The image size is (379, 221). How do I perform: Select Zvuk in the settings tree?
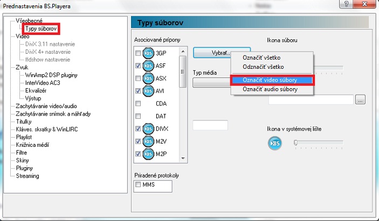point(22,67)
